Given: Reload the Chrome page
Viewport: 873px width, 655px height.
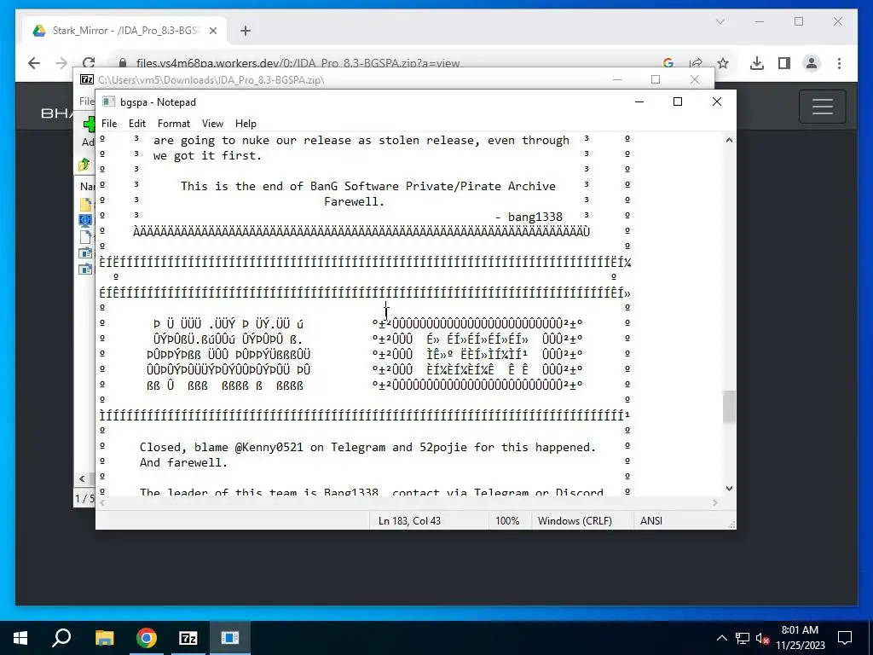Looking at the screenshot, I should pyautogui.click(x=89, y=63).
